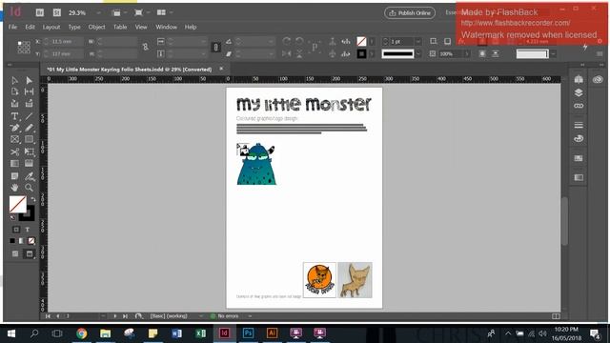Select the Scissors tool
Screen dimensions: 610x343
click(x=15, y=151)
